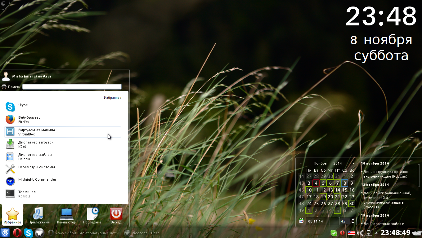Image resolution: width=422 pixels, height=238 pixels.
Task: Start VirtualBox from the favorites menu
Action: point(36,132)
